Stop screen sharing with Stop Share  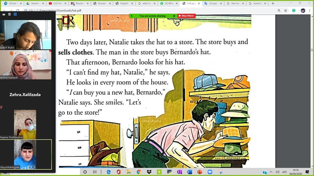(186, 16)
